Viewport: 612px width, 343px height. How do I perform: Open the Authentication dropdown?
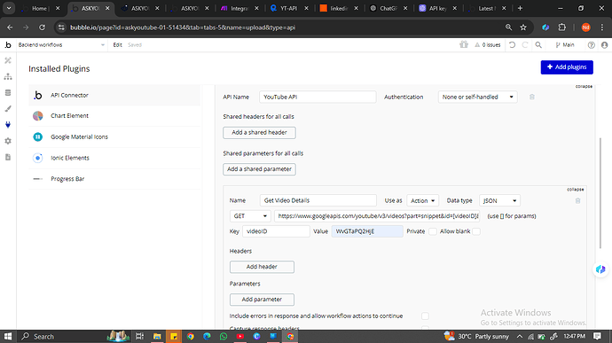point(478,97)
